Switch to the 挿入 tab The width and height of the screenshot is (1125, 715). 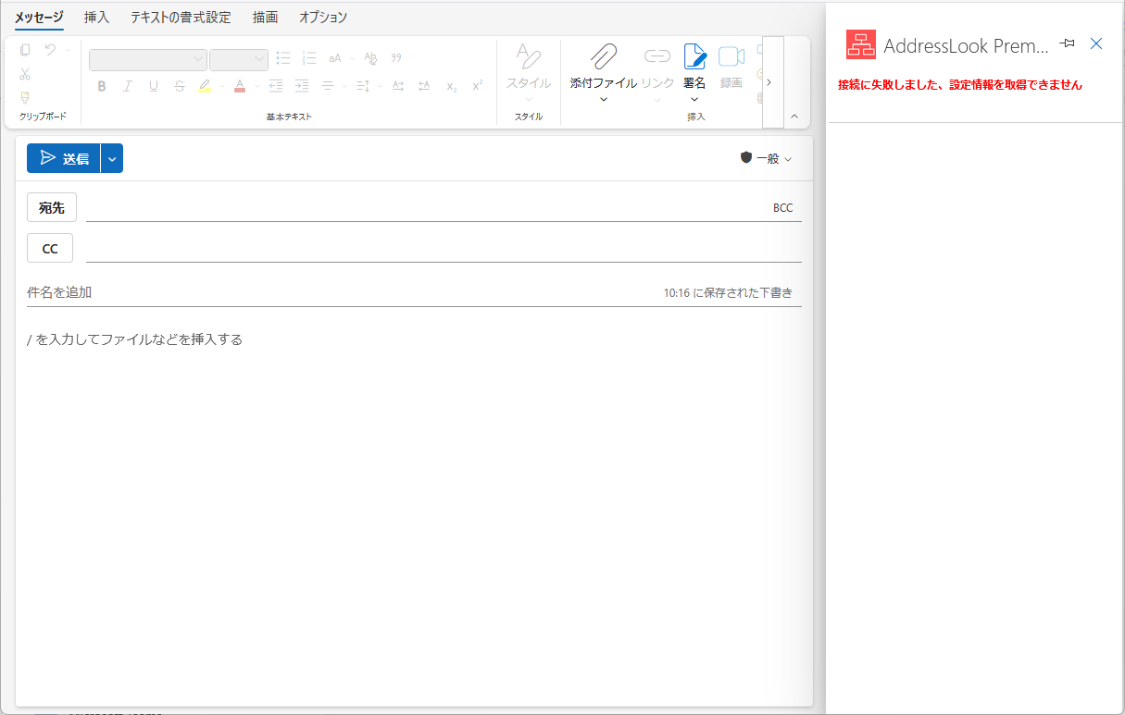tap(96, 18)
